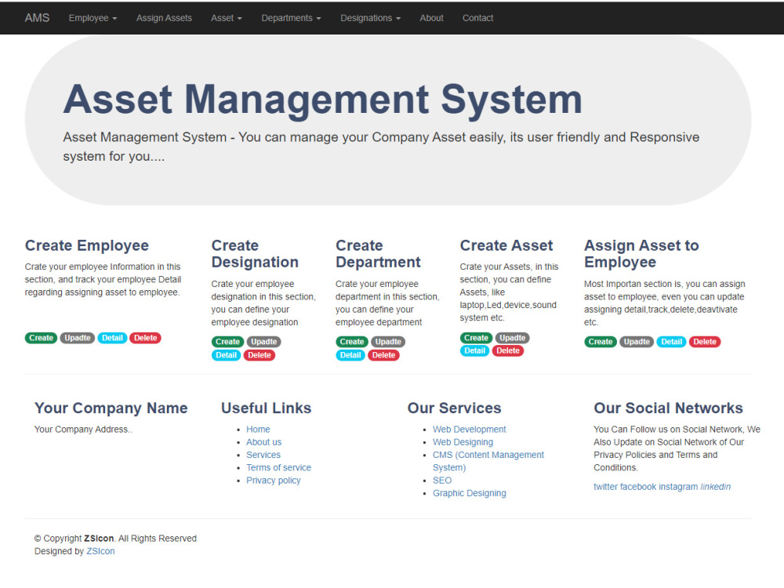Screen dimensions: 784x588
Task: Open the ZSIcon designer link
Action: tap(100, 551)
